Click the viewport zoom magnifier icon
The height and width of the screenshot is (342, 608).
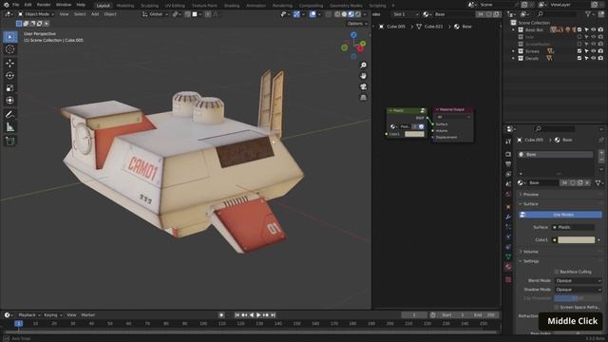pos(363,66)
